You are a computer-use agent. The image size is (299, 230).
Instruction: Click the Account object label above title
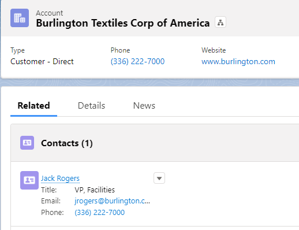[x=50, y=13]
